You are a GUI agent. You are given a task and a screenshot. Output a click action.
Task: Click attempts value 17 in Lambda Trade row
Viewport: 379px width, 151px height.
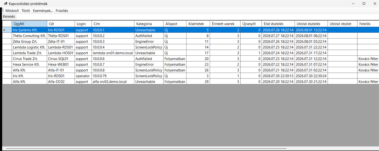point(198,53)
